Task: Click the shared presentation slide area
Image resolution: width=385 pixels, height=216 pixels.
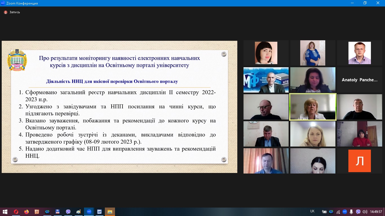Action: pos(119,107)
